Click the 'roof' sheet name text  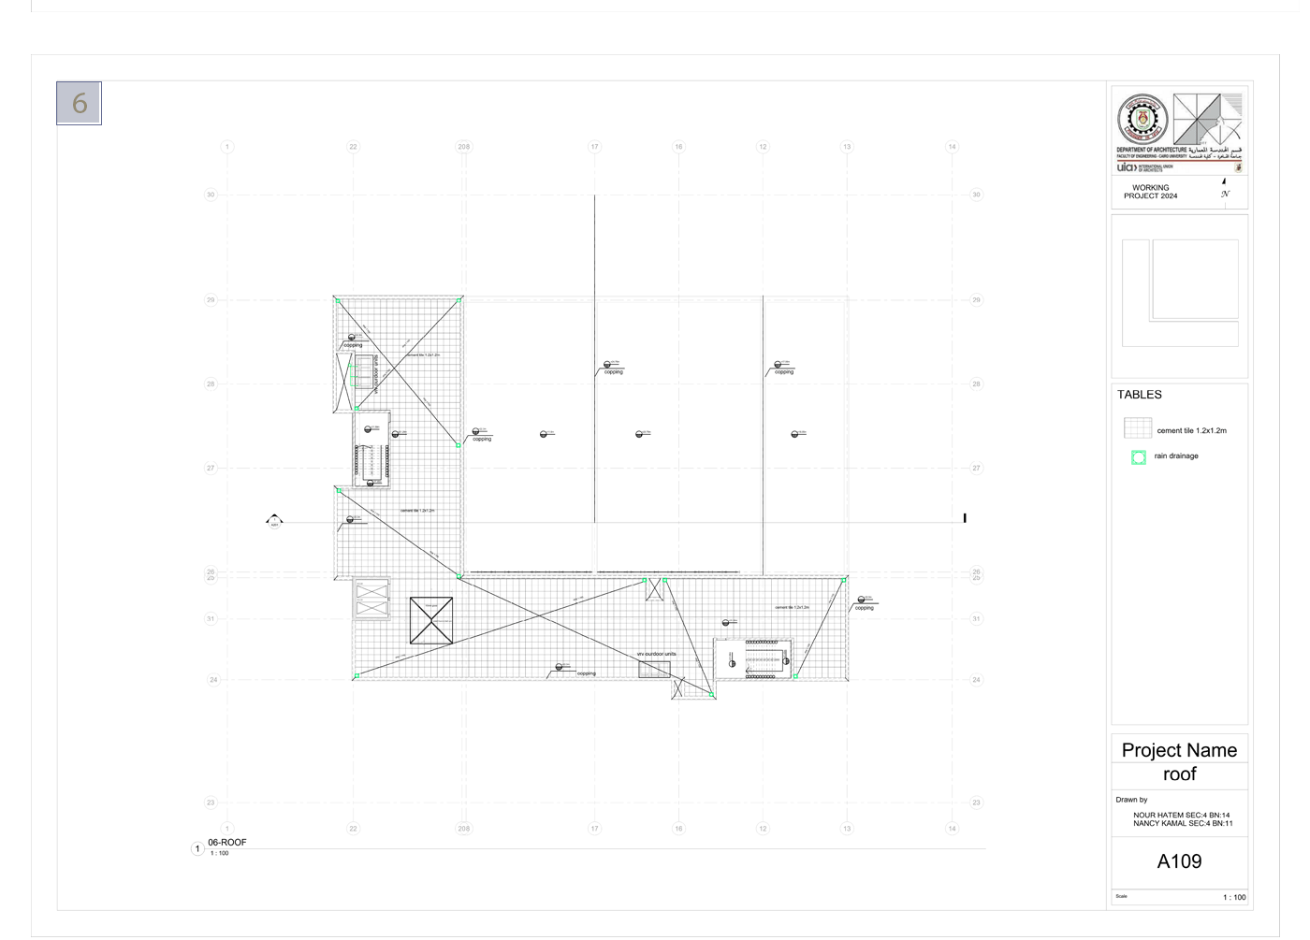click(1180, 774)
